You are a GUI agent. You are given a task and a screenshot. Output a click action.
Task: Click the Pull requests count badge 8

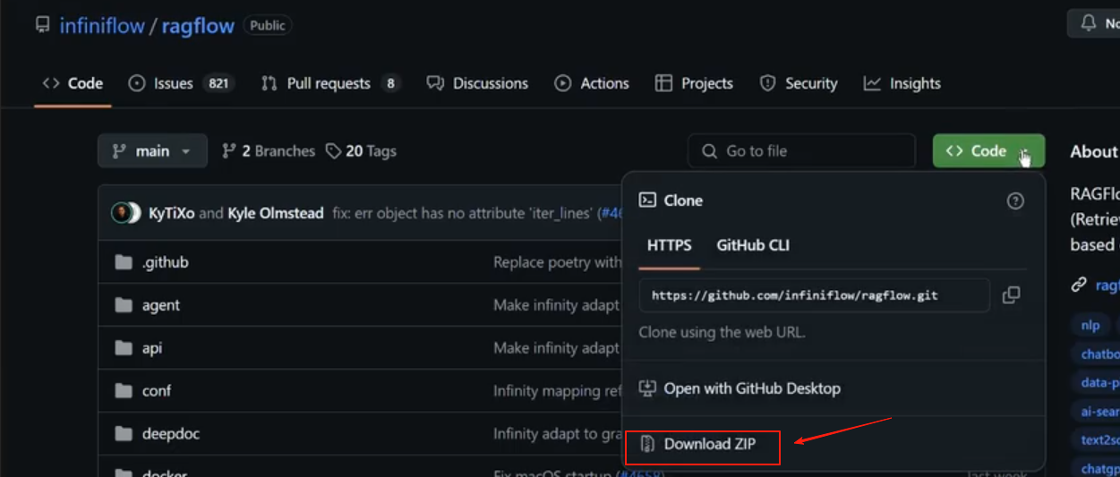(x=389, y=83)
